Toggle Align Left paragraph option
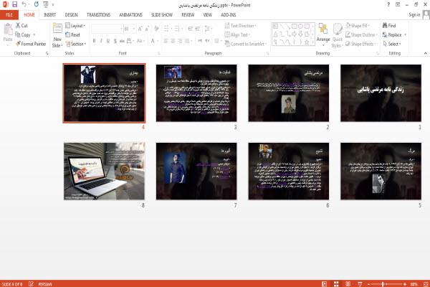Image resolution: width=430 pixels, height=287 pixels. pos(166,41)
